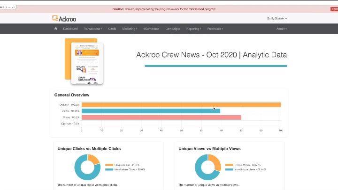338x190 pixels.
Task: Click the Unique Clicks donut chart
Action: pyautogui.click(x=87, y=167)
